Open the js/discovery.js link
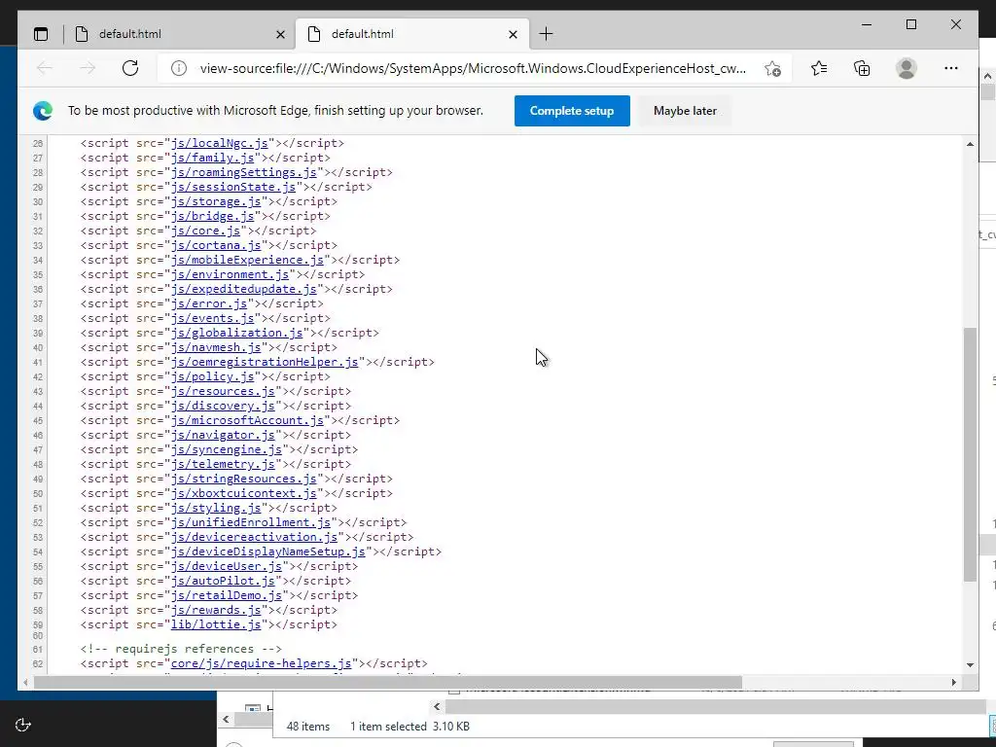The image size is (996, 747). click(223, 406)
